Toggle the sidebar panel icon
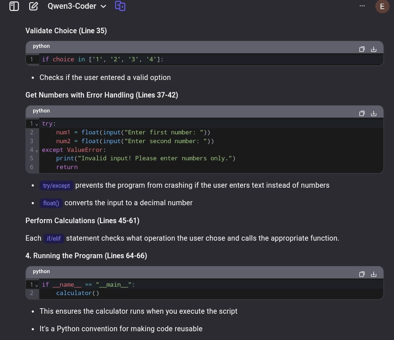 pyautogui.click(x=14, y=6)
